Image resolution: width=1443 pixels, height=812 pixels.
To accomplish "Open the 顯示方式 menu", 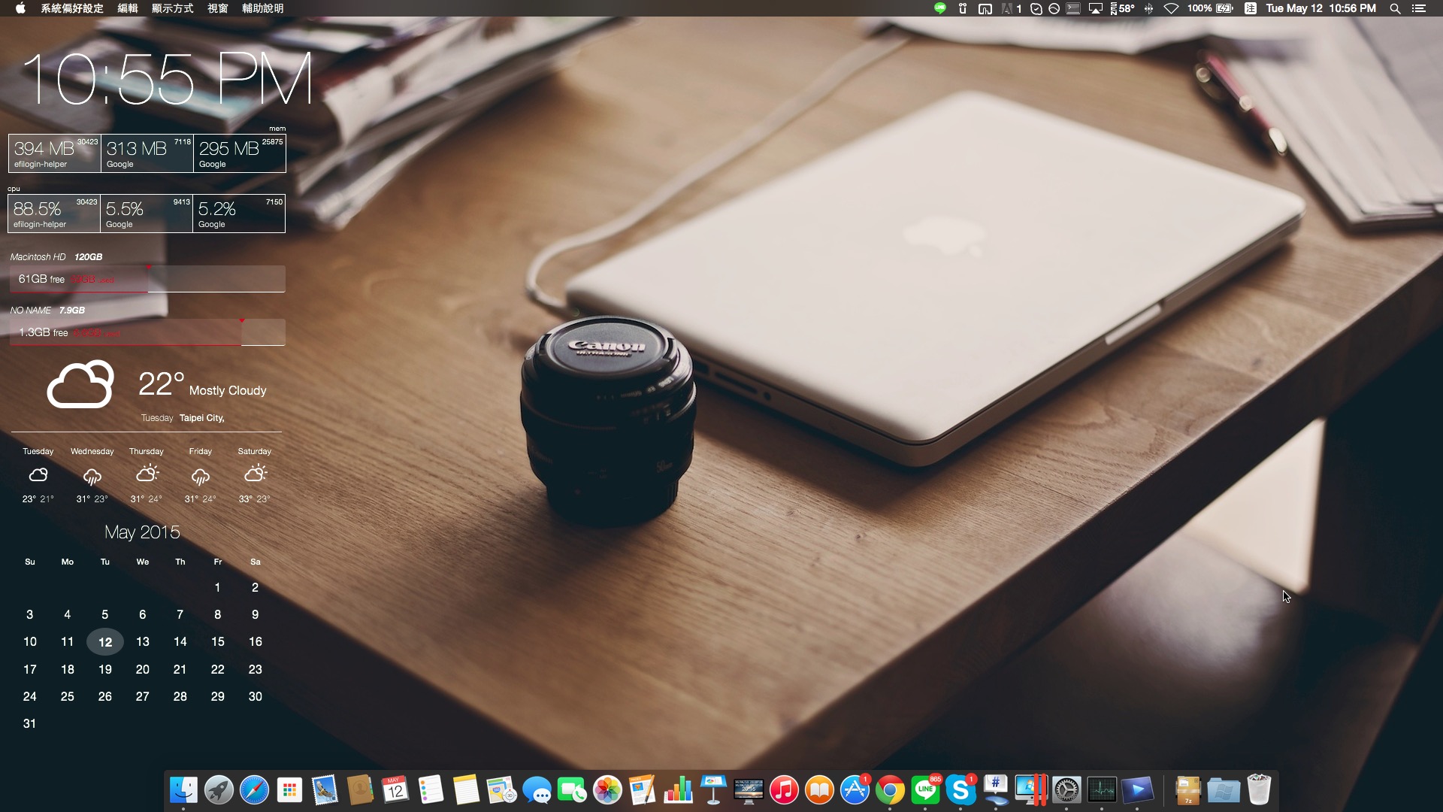I will click(x=172, y=8).
